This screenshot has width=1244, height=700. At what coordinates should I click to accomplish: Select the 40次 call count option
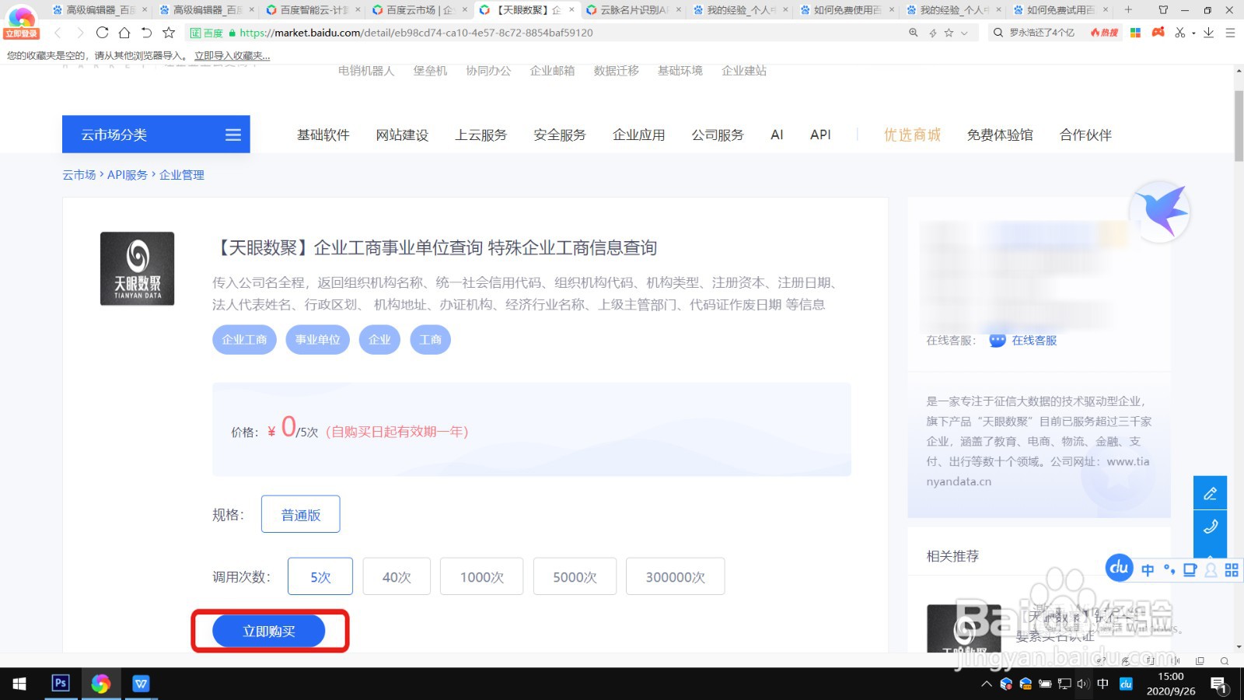coord(396,576)
